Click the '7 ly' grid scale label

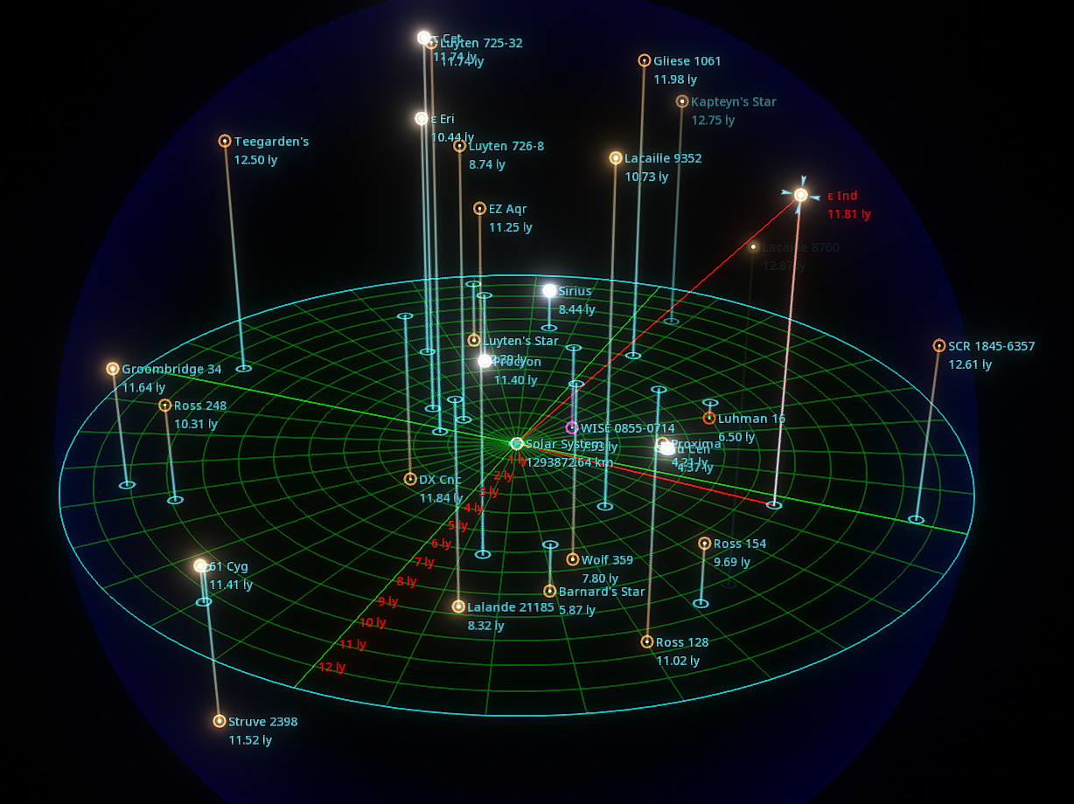click(x=424, y=562)
